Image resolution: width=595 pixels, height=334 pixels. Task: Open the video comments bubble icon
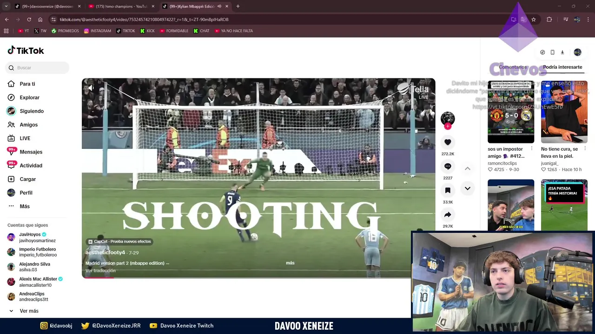pos(448,166)
